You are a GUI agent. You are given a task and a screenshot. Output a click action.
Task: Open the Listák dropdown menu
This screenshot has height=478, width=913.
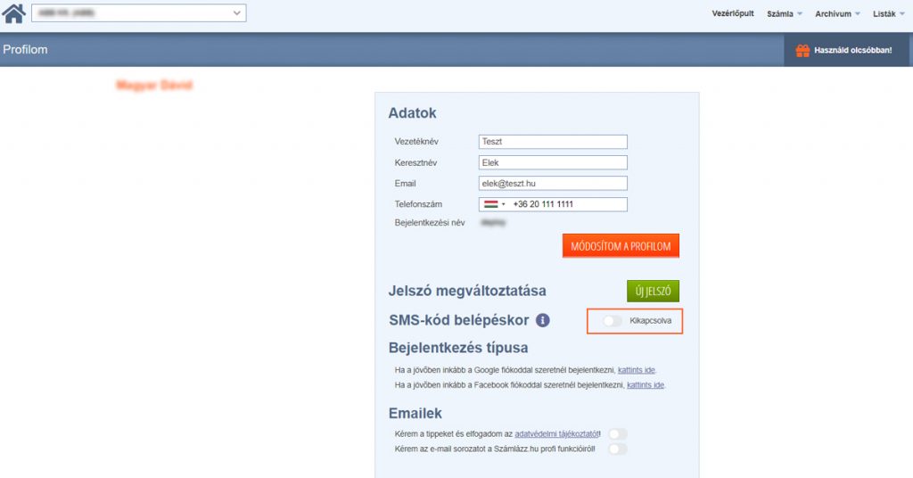(x=889, y=14)
